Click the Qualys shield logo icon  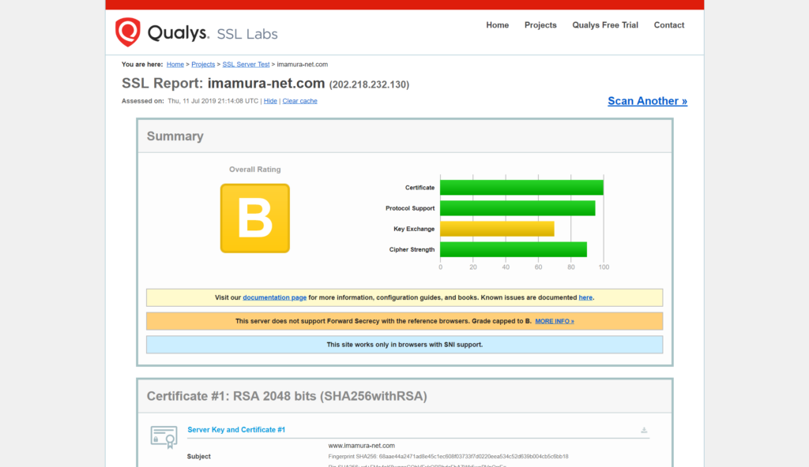pyautogui.click(x=127, y=32)
